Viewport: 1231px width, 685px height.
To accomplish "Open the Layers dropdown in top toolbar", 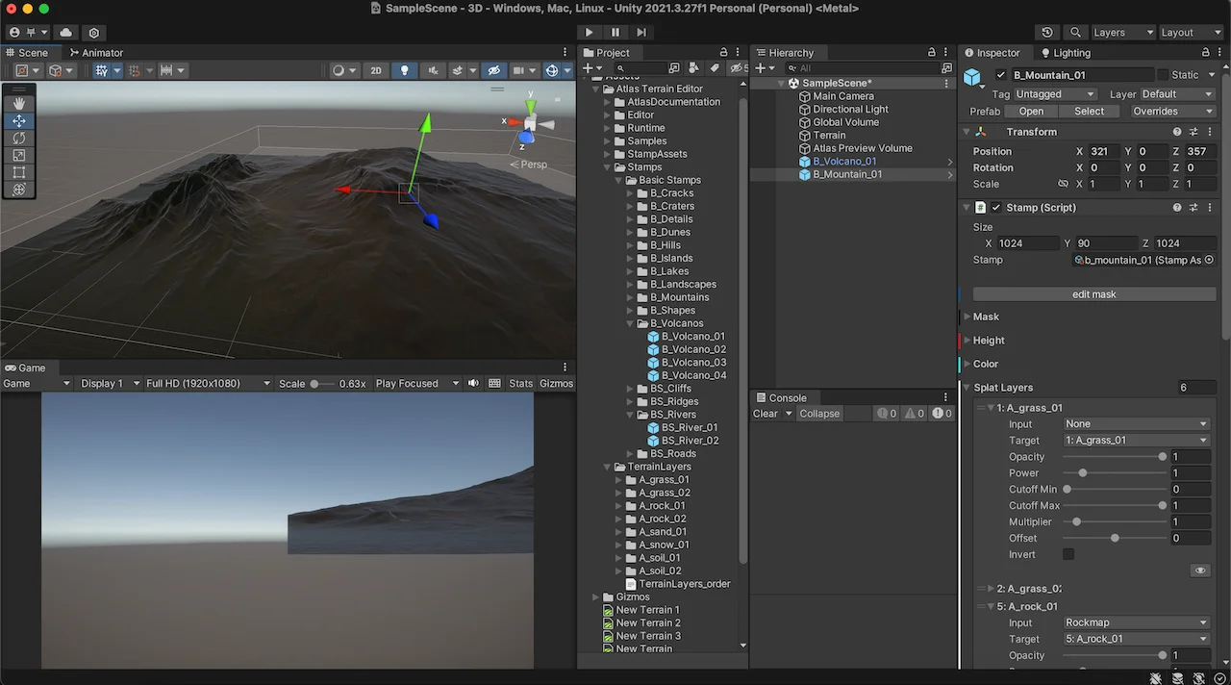I will (1122, 32).
